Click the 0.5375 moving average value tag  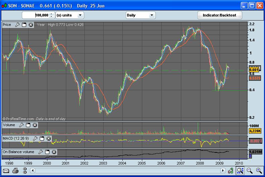(x=255, y=78)
